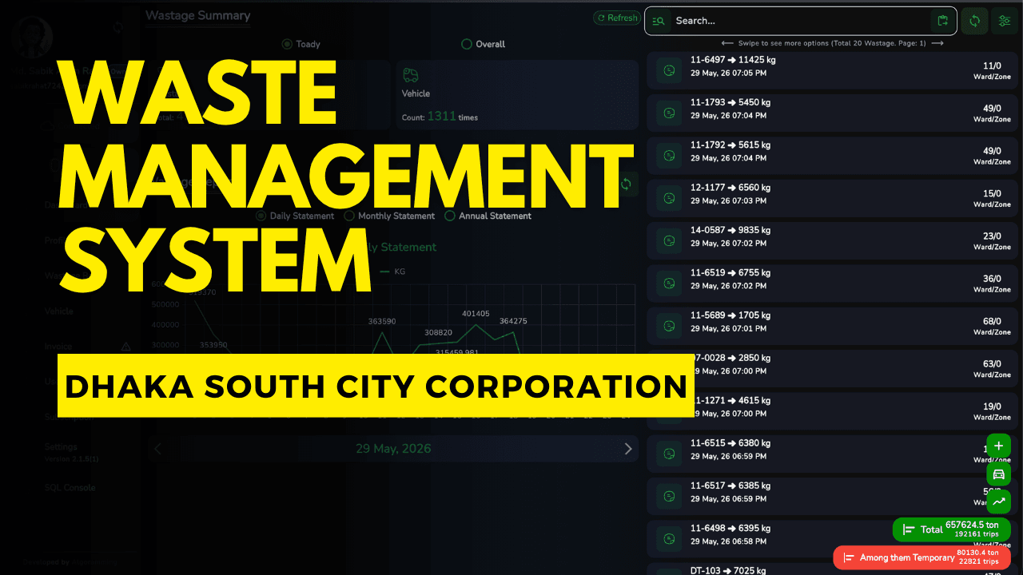This screenshot has height=575, width=1023.
Task: Click the user profile avatar
Action: (33, 38)
